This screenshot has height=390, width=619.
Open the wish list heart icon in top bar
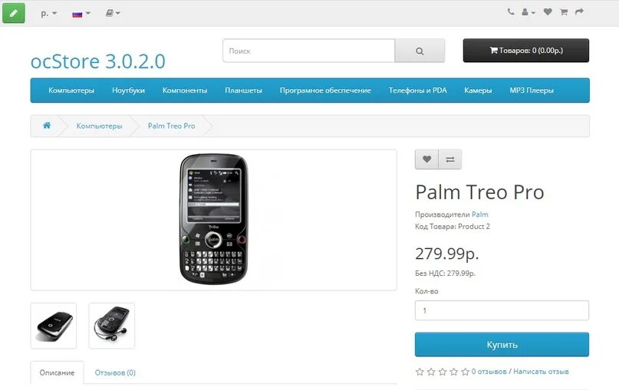548,11
